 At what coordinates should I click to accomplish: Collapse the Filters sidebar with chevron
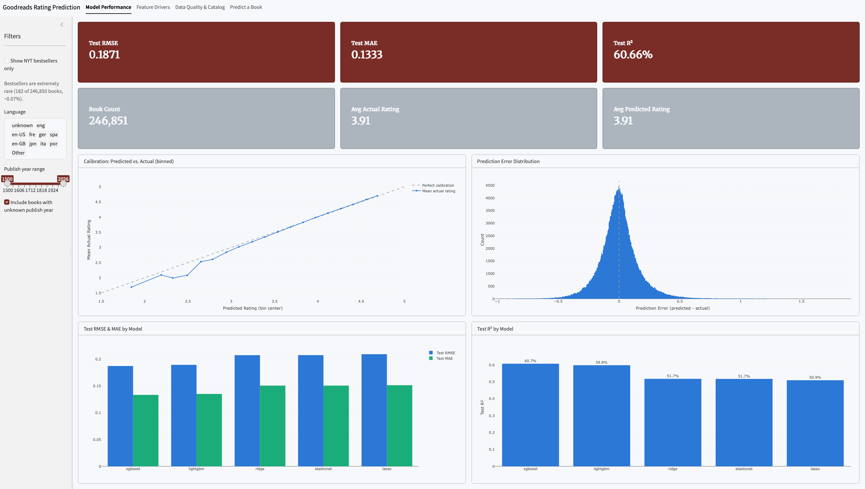click(x=62, y=24)
